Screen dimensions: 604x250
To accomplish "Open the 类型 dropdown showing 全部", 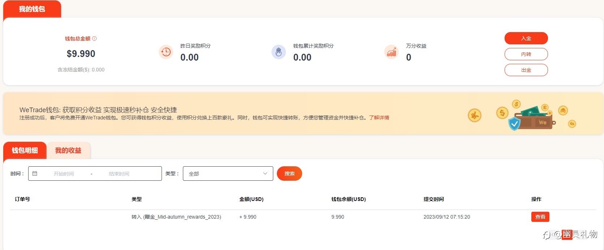I will [228, 174].
